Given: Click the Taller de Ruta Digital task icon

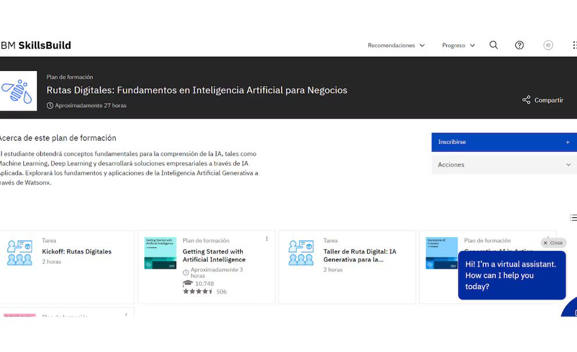Looking at the screenshot, I should point(301,252).
